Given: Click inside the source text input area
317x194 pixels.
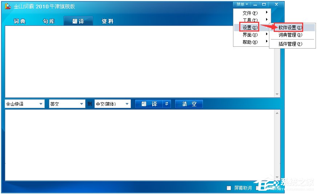Looking at the screenshot, I should tap(140, 62).
